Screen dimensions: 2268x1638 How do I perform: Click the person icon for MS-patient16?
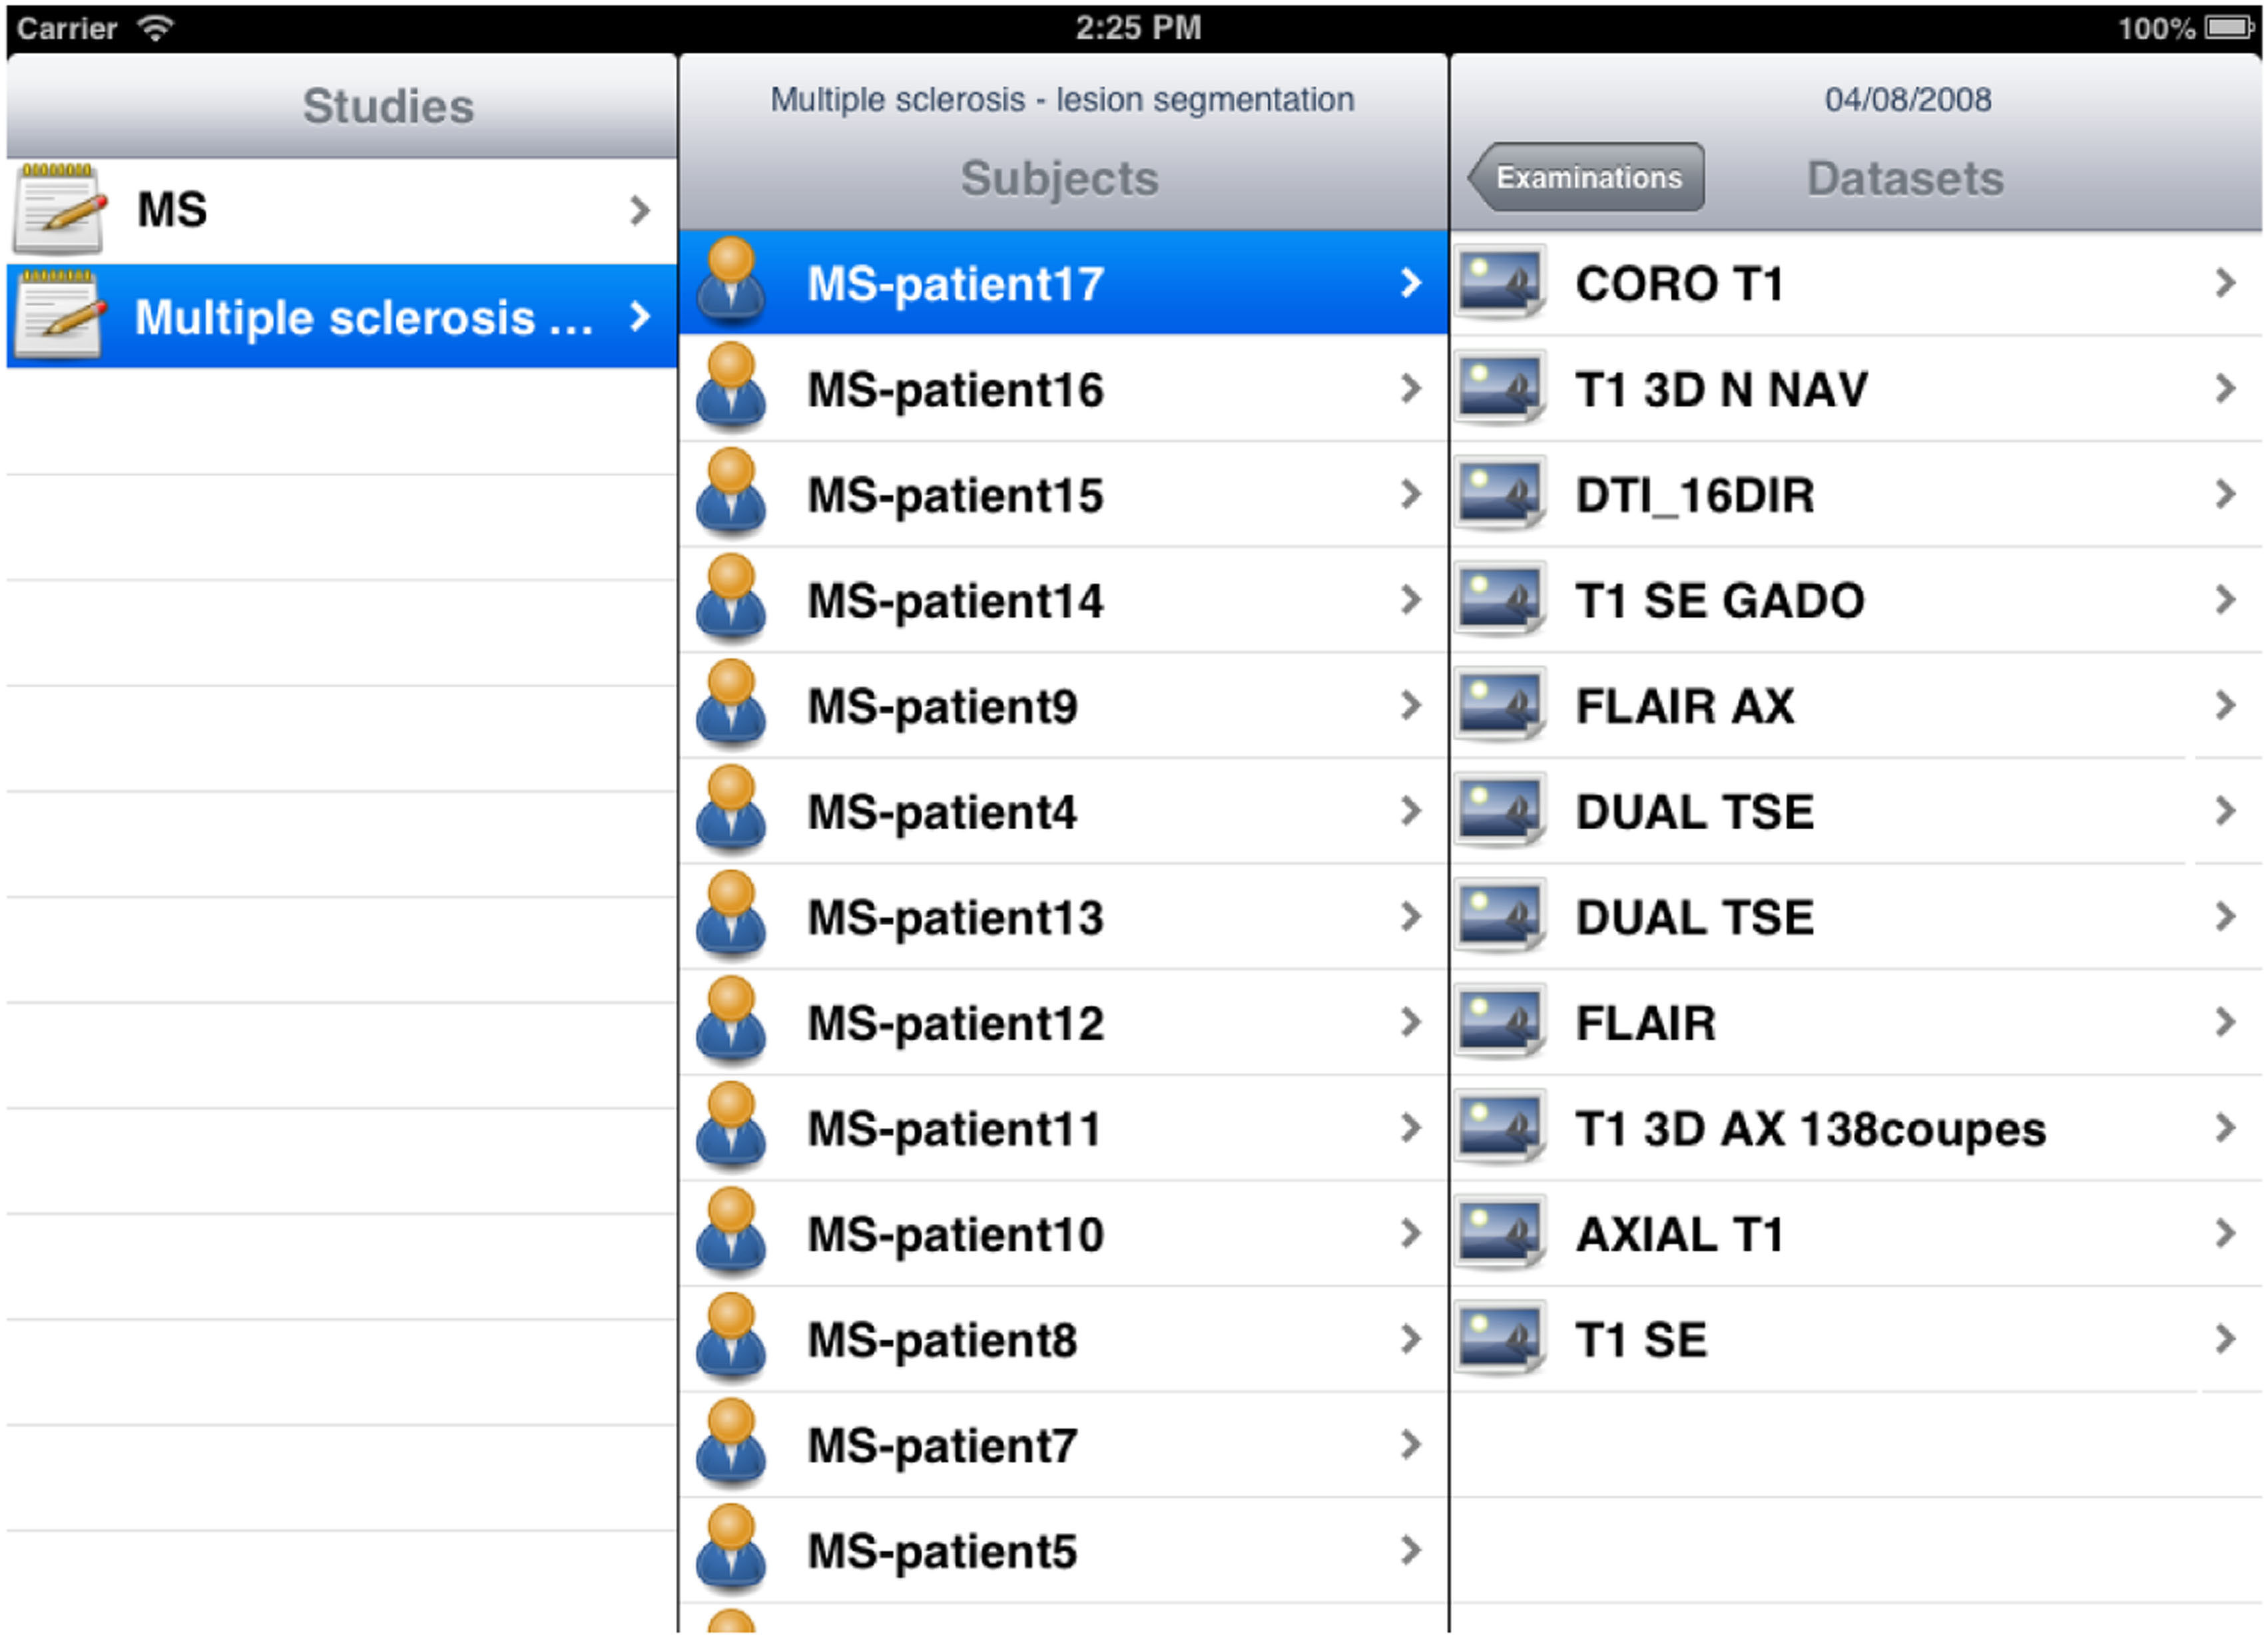[x=731, y=388]
